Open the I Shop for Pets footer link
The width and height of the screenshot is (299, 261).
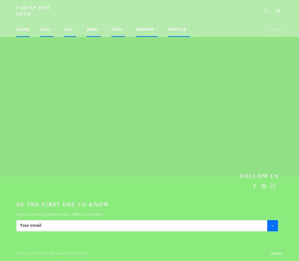click(x=43, y=253)
